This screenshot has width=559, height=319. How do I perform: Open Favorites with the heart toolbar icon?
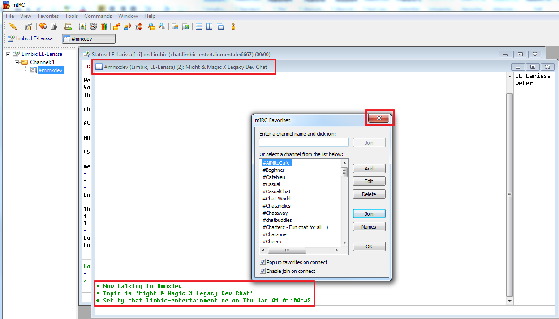coord(43,26)
